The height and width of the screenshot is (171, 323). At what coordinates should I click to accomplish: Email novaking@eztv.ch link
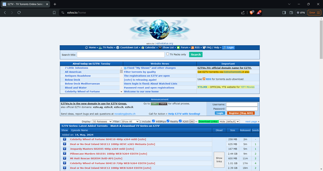pos(125,114)
